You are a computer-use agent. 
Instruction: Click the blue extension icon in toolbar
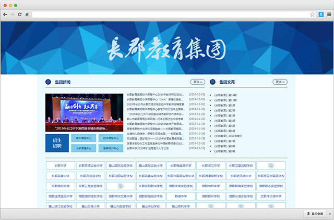(x=321, y=14)
